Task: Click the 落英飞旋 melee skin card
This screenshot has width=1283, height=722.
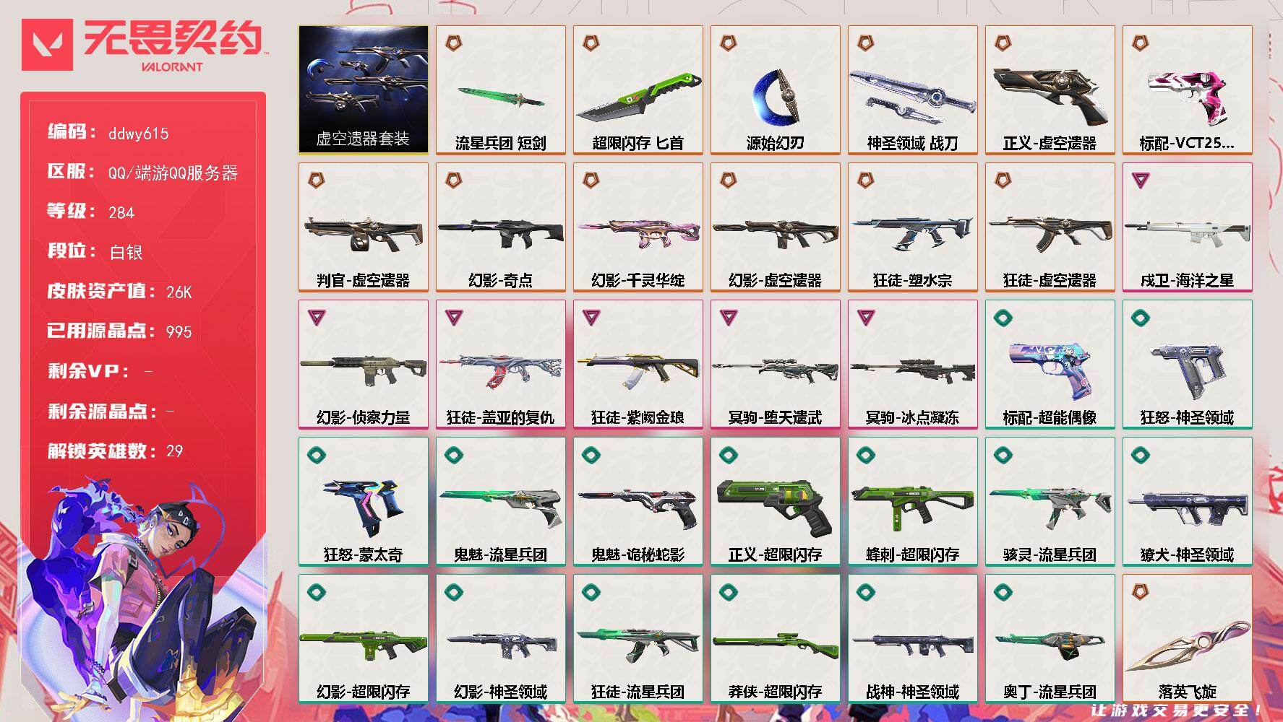Action: [1187, 639]
